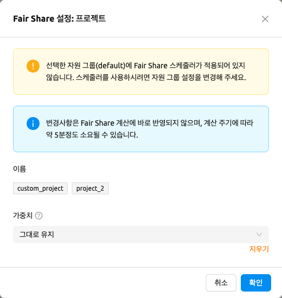Screen dimensions: 282x298
Task: Click the 취소 cancel button
Action: 221,283
